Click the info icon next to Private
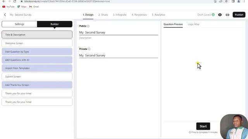Viewport: 248px width, 139px height. [x=89, y=49]
